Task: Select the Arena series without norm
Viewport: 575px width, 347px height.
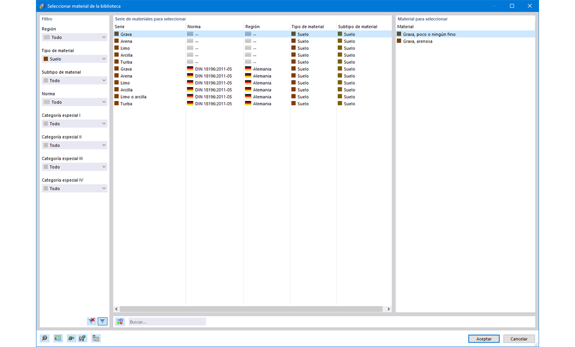Action: point(252,41)
